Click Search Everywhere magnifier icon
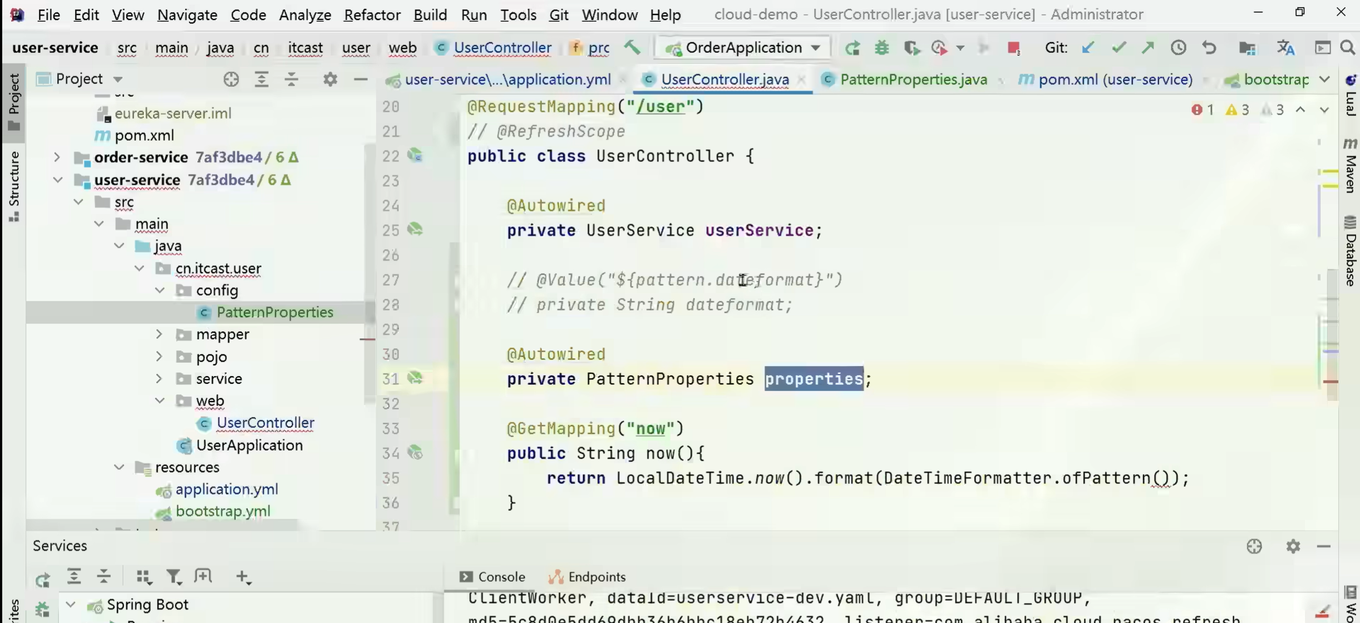 (x=1347, y=48)
